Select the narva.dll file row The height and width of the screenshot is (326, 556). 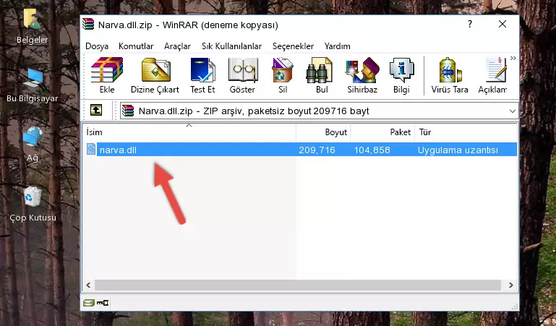point(300,150)
